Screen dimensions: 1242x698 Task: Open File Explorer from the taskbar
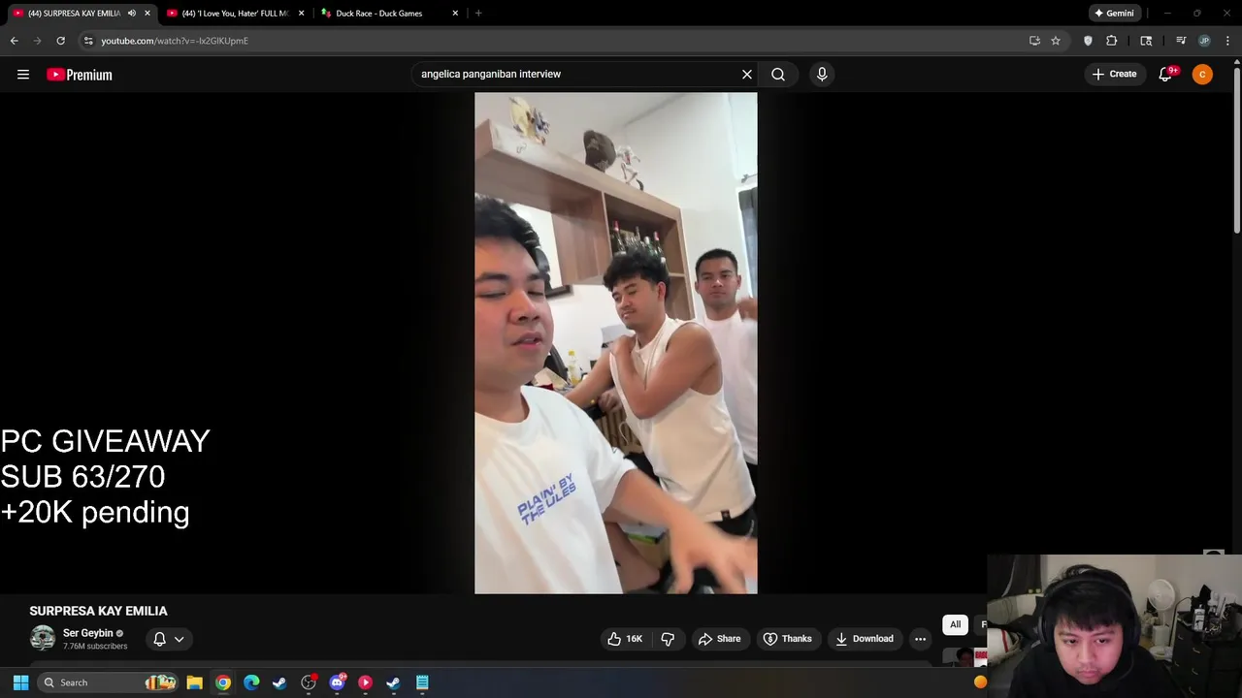pos(194,682)
